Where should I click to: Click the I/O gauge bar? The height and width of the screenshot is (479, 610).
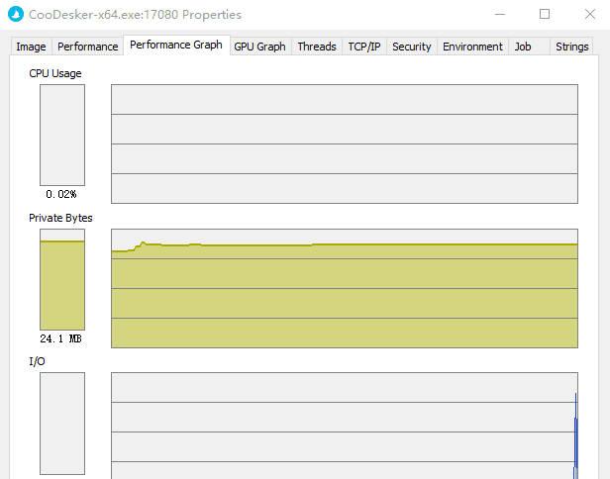tap(62, 424)
